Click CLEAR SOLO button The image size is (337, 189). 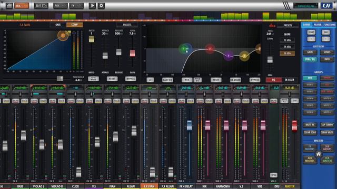[310, 133]
